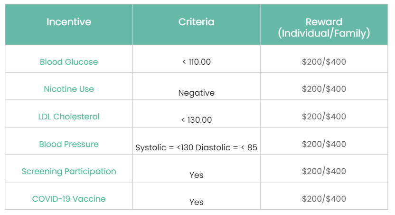This screenshot has width=395, height=215.
Task: Select the LDL Cholesterol reward amount
Action: coord(324,117)
